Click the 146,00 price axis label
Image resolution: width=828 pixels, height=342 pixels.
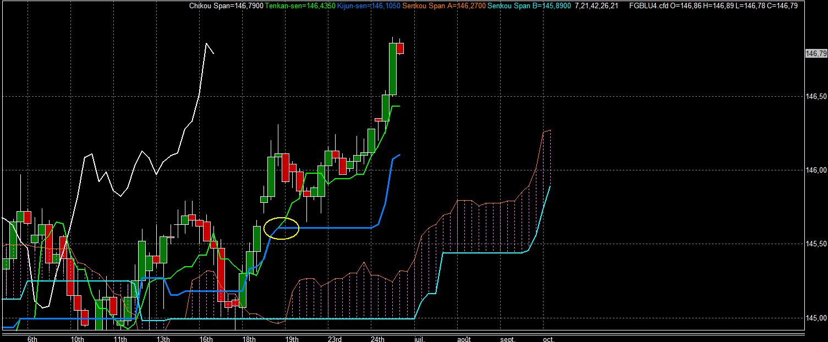coord(816,170)
